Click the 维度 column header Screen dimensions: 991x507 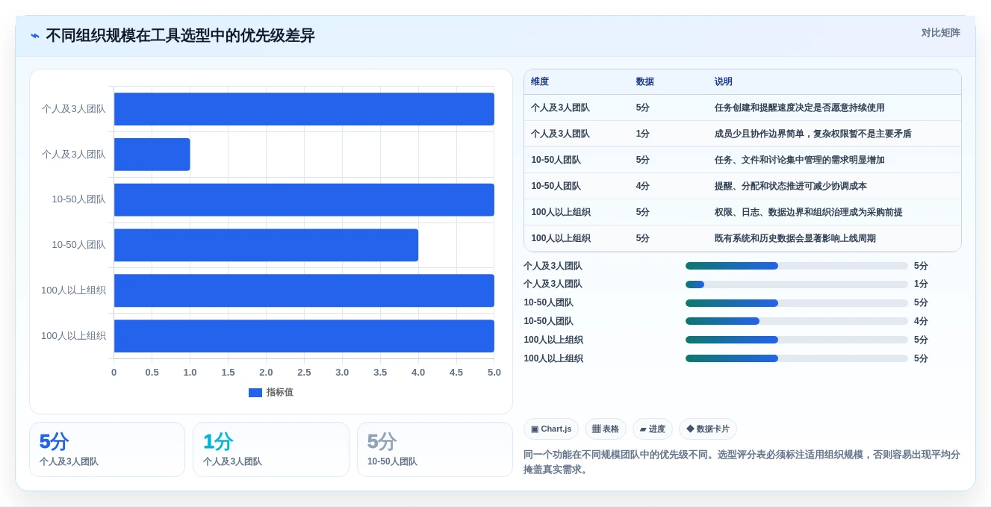(540, 81)
